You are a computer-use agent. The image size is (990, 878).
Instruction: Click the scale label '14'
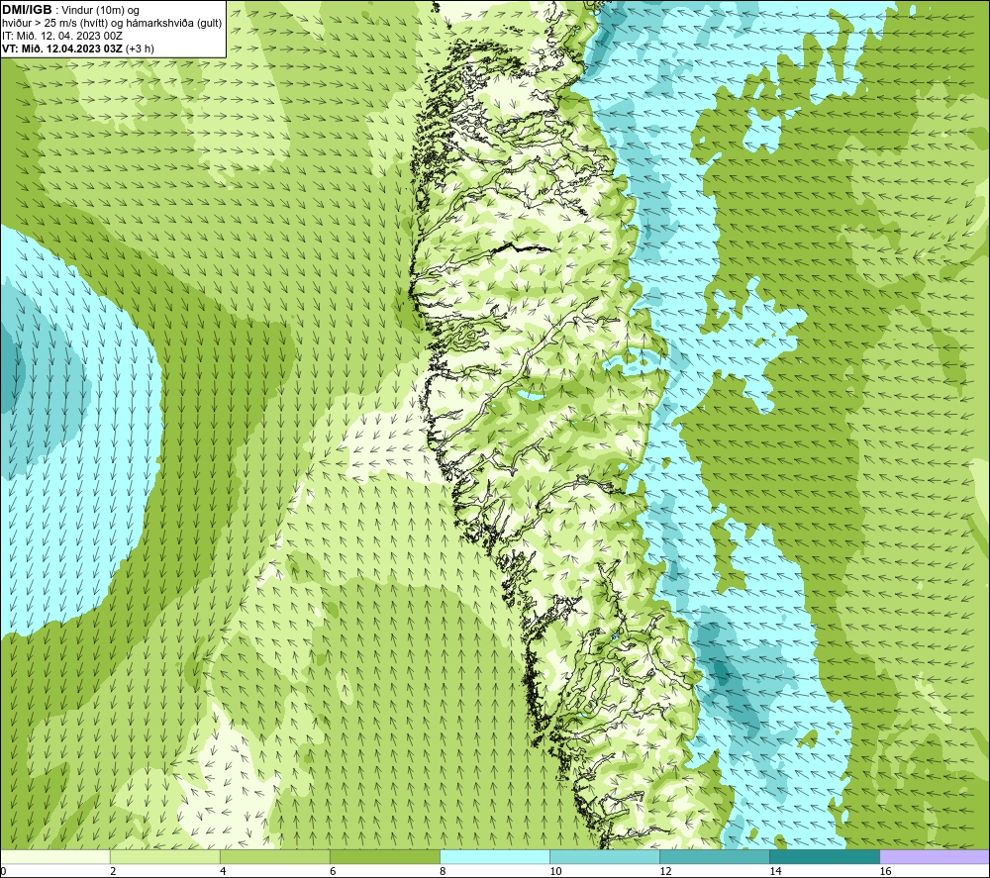tap(775, 872)
